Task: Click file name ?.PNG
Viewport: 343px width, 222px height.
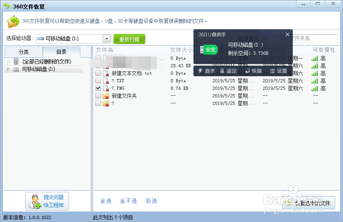Action: [118, 88]
